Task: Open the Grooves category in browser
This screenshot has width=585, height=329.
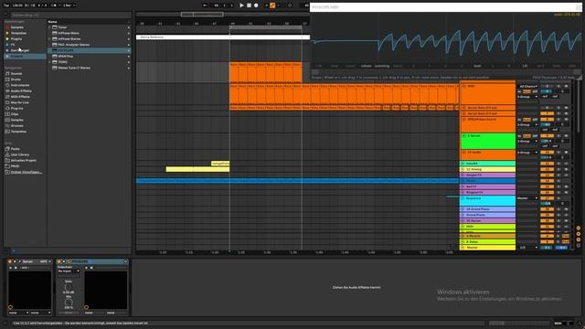Action: point(17,126)
